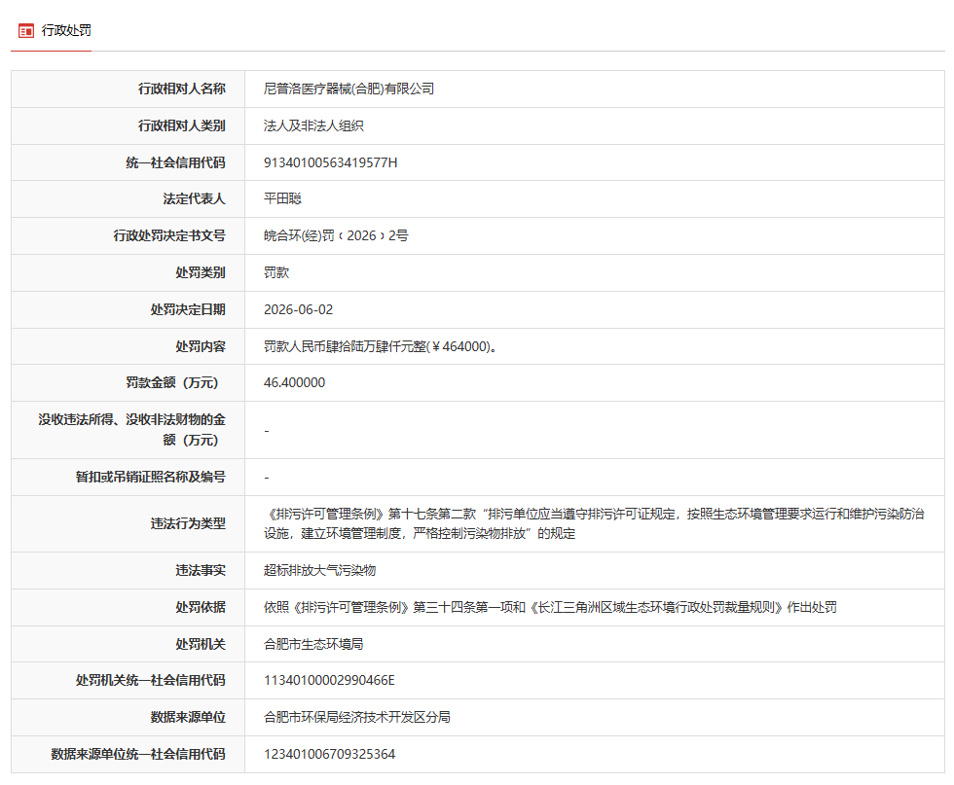Click the 数据来源单位统一社会信用代码 label
Viewport: 954px width, 785px height.
pyautogui.click(x=138, y=755)
